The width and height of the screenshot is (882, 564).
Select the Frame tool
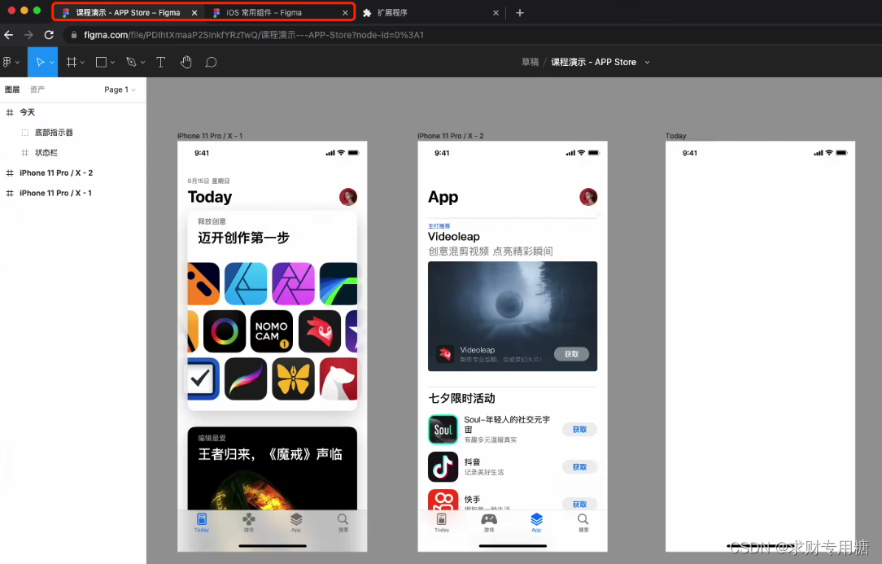pos(72,62)
